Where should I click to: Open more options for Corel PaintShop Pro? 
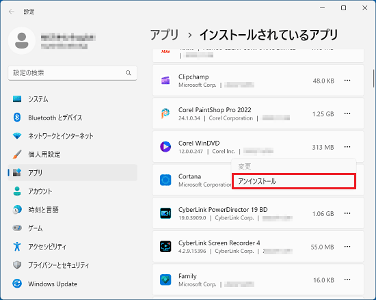[x=347, y=113]
